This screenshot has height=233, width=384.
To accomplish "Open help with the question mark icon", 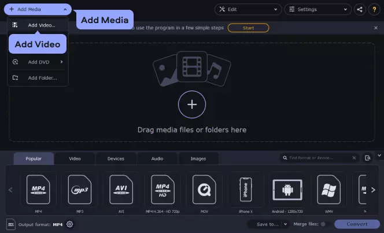I will (374, 10).
